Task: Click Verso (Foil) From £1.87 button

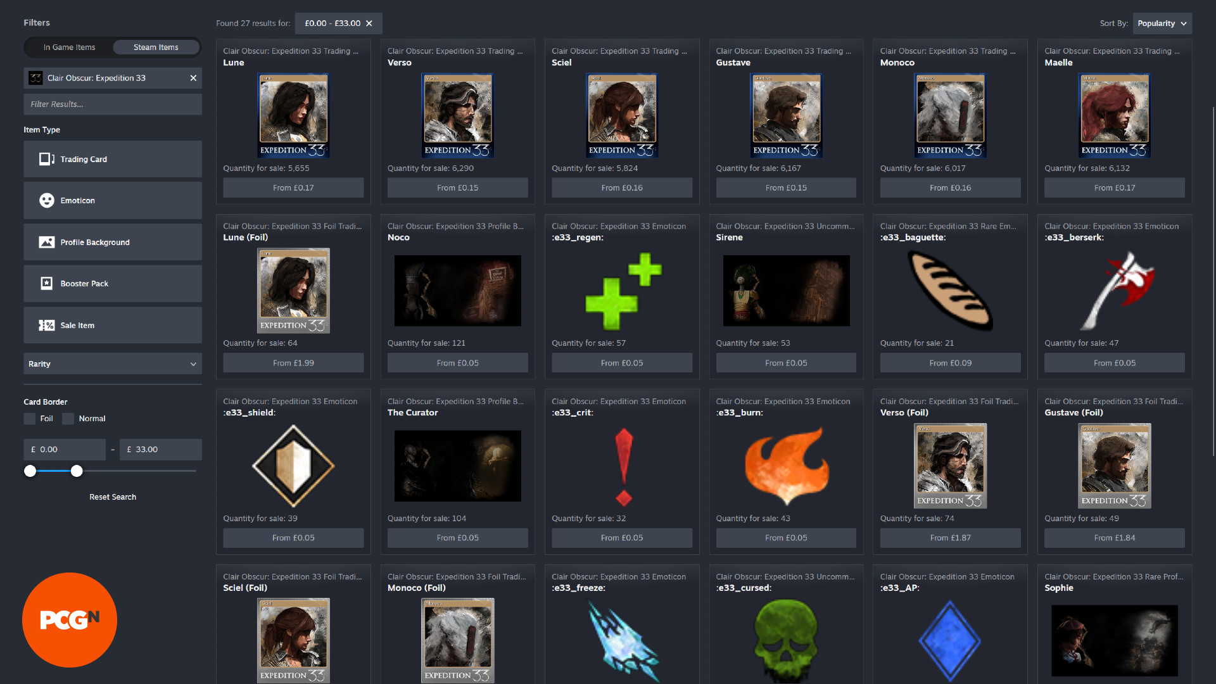Action: coord(950,538)
